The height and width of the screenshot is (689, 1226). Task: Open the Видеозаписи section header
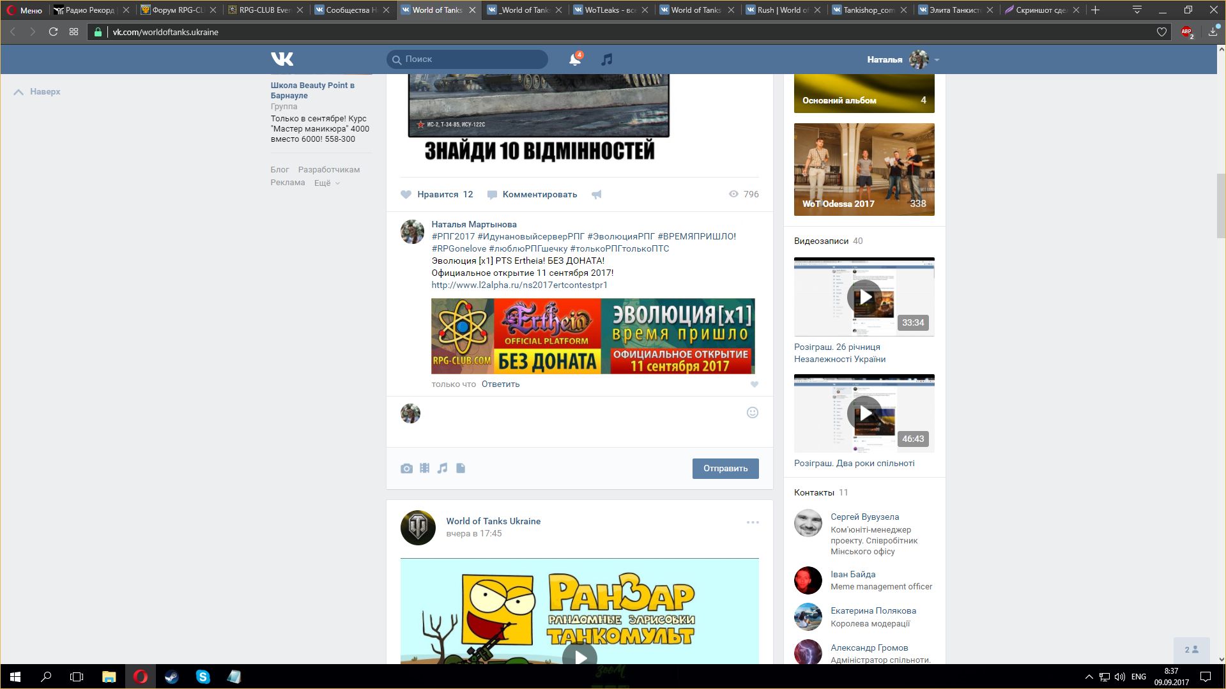click(821, 241)
